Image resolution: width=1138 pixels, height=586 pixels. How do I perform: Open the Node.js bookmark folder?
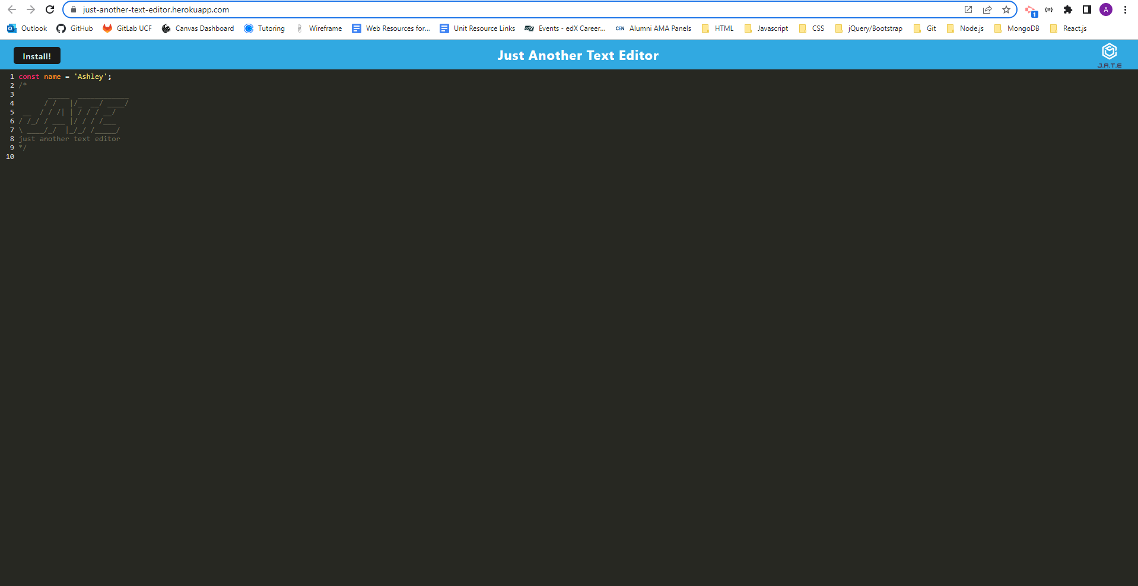965,28
